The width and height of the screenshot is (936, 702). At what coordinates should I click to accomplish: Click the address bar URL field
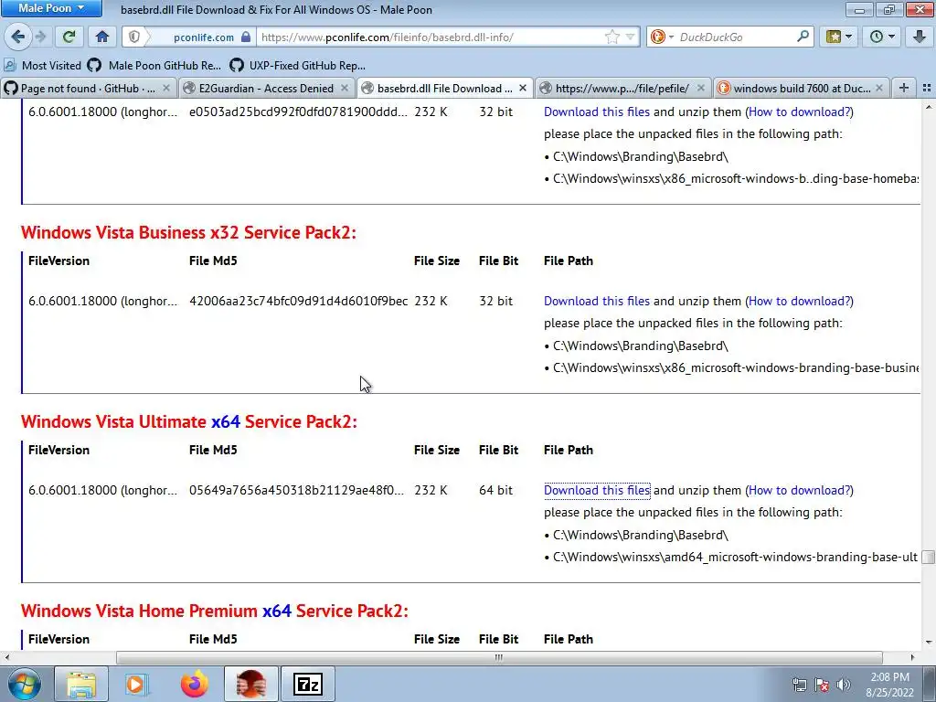(x=430, y=37)
